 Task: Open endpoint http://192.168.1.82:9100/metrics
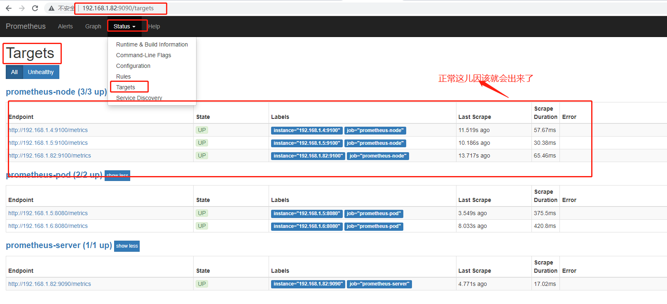49,155
